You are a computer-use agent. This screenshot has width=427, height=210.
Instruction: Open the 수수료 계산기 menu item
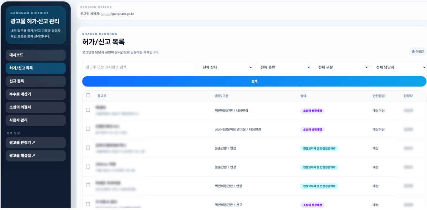click(36, 94)
